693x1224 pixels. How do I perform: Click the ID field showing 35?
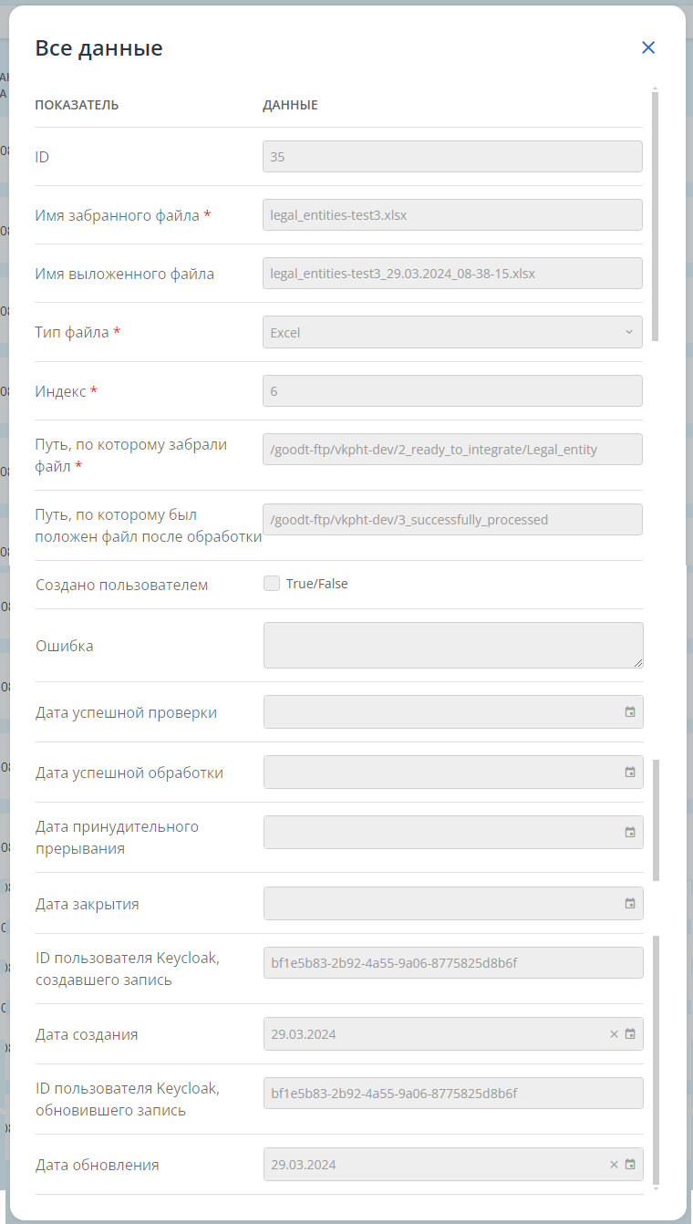click(452, 157)
